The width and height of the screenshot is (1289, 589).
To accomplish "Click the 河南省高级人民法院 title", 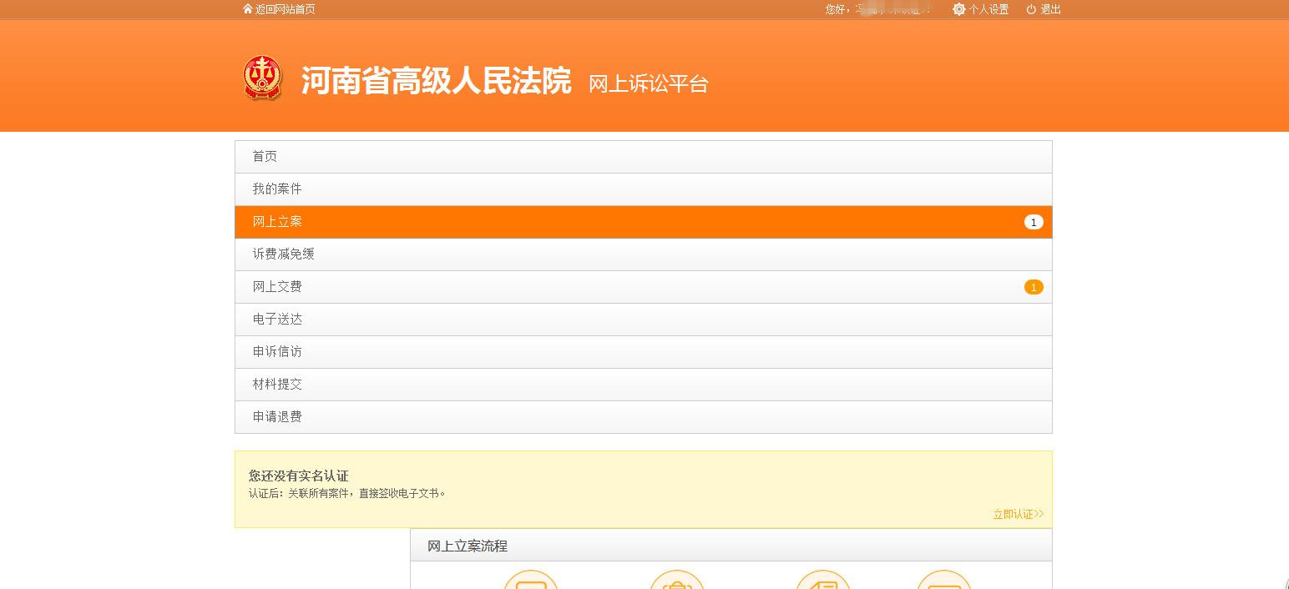I will click(436, 81).
